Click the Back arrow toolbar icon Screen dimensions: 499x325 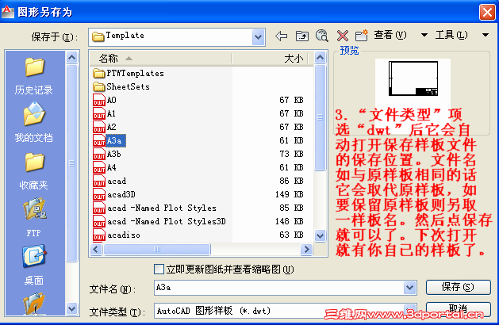tap(282, 36)
